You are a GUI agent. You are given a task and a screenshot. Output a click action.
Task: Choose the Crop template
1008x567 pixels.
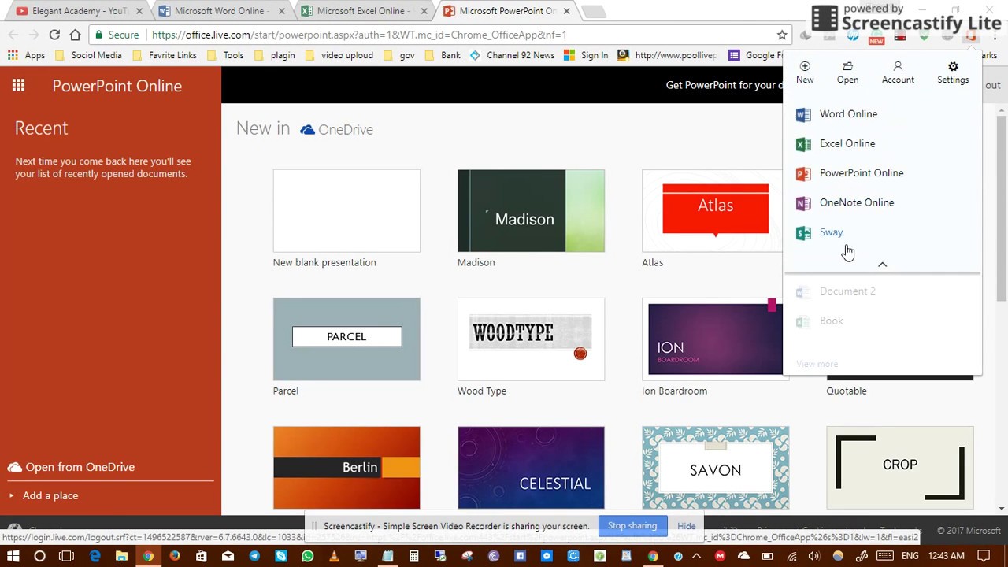coord(900,468)
